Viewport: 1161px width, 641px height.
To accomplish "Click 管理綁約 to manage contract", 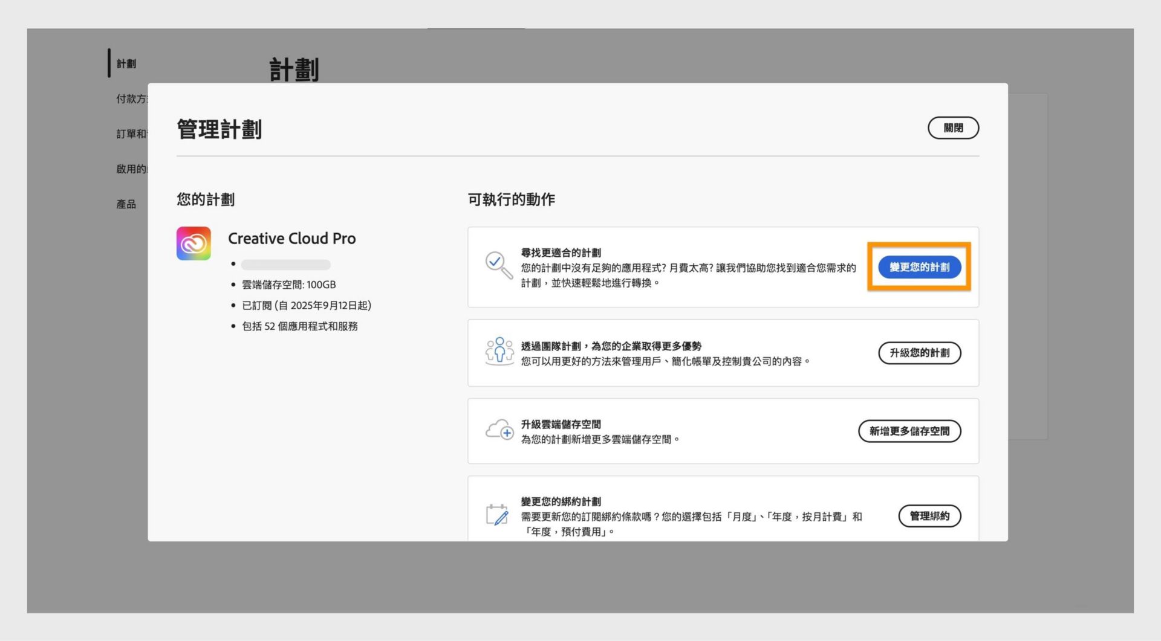I will point(929,517).
